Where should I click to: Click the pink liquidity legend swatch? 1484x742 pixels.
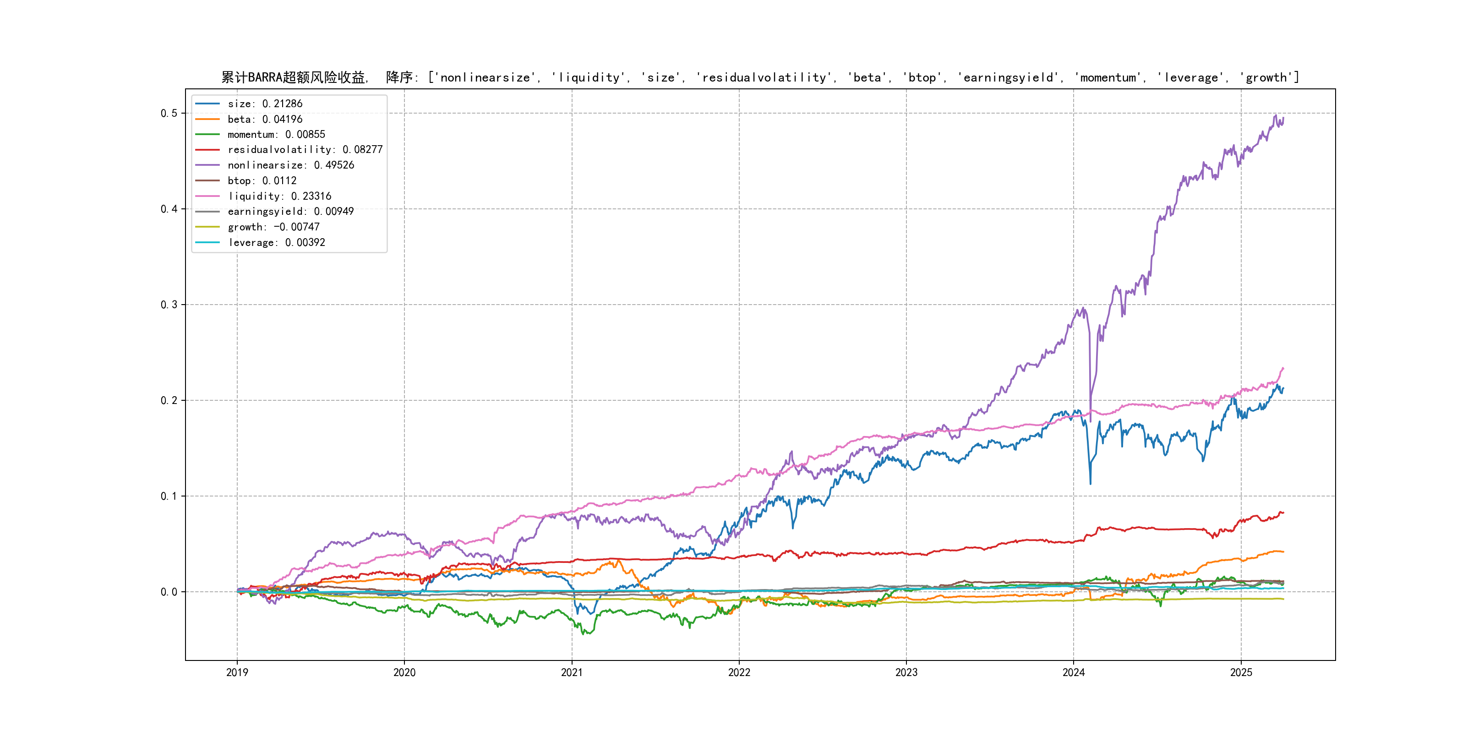coord(207,196)
